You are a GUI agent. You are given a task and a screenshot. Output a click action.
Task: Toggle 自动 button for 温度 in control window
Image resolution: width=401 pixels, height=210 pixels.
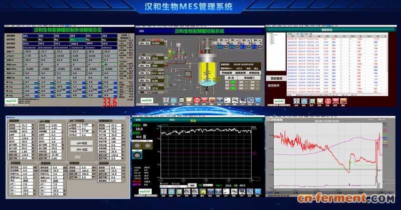(x=142, y=88)
